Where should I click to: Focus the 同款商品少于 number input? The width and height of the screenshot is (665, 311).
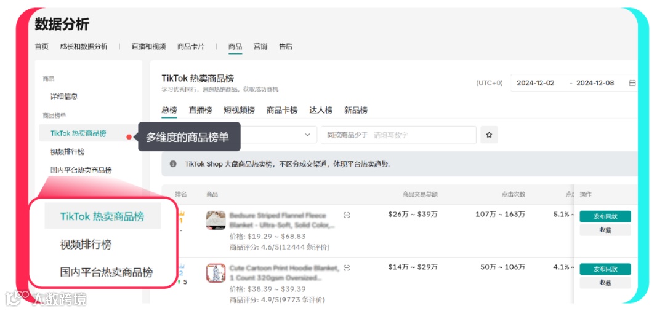click(x=398, y=135)
